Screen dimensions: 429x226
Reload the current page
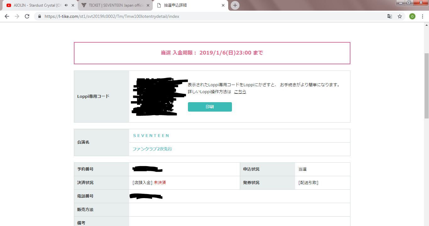pos(27,16)
